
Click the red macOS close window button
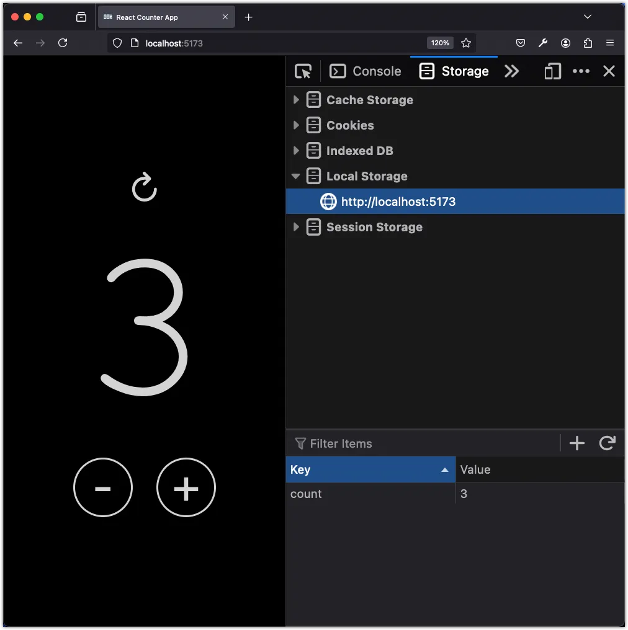pyautogui.click(x=15, y=17)
